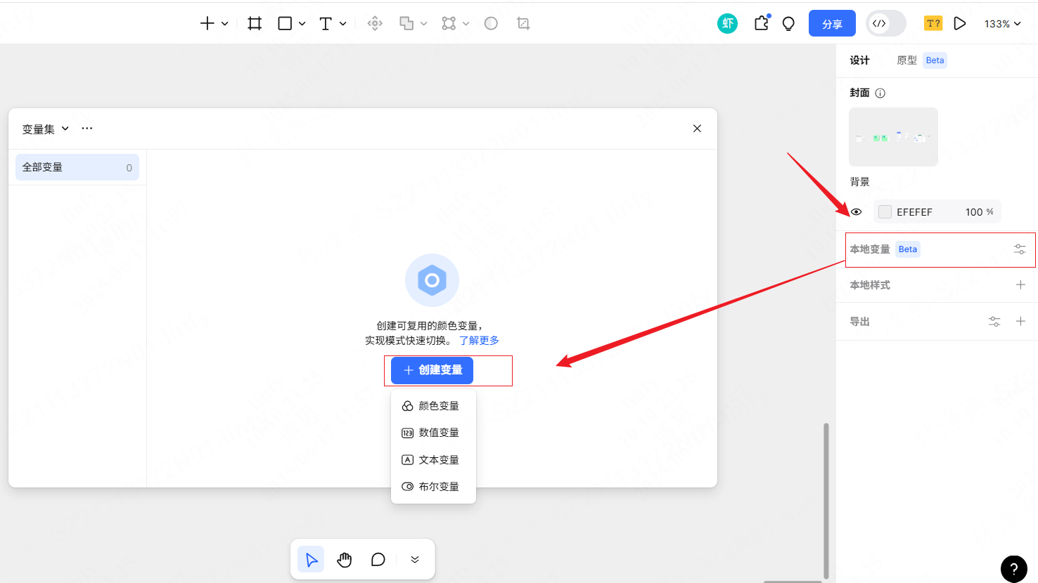Click the 创建变量 button

432,370
